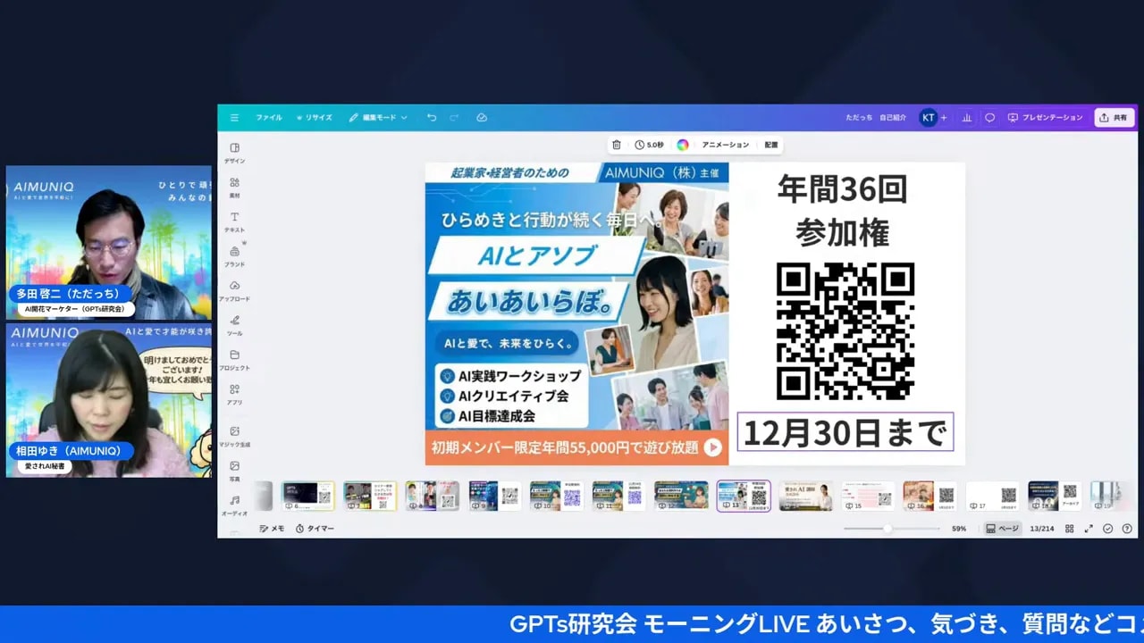Viewport: 1144px width, 643px height.
Task: Select the テキスト (Text) tool
Action: (x=234, y=221)
